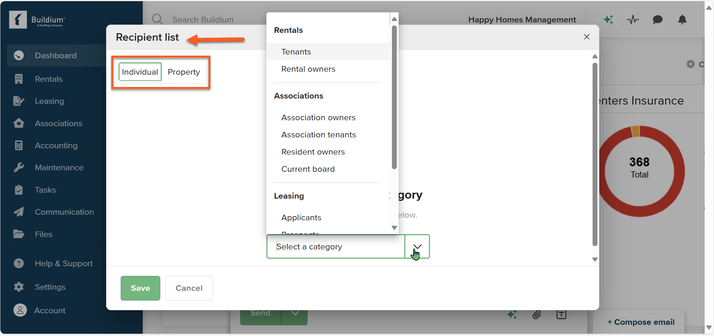Select the Individual recipient option

click(x=140, y=72)
